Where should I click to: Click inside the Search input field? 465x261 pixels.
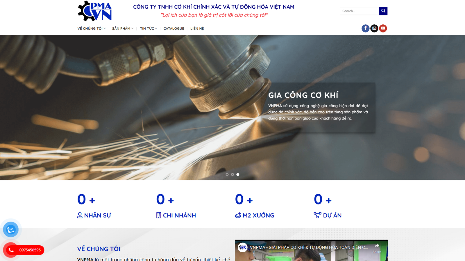point(360,11)
